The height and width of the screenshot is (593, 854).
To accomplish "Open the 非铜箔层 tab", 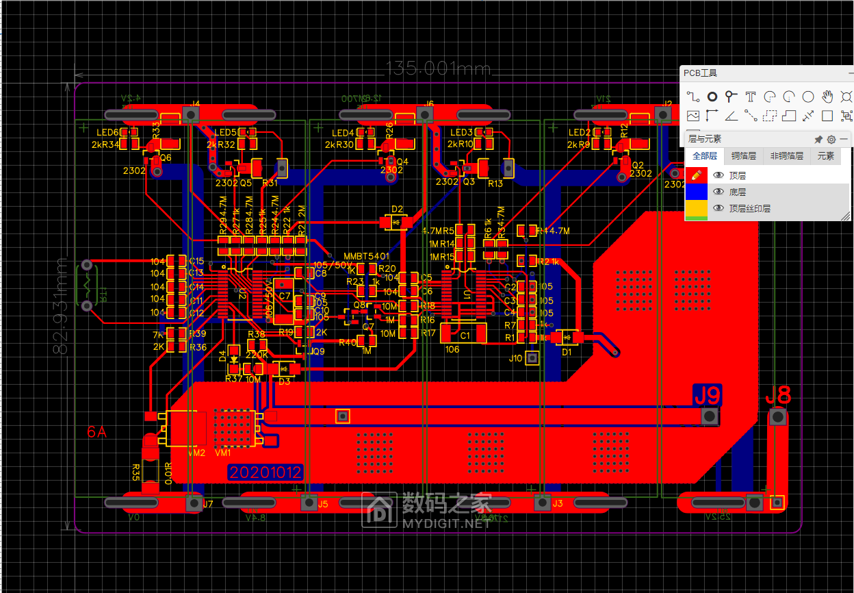I will 786,156.
